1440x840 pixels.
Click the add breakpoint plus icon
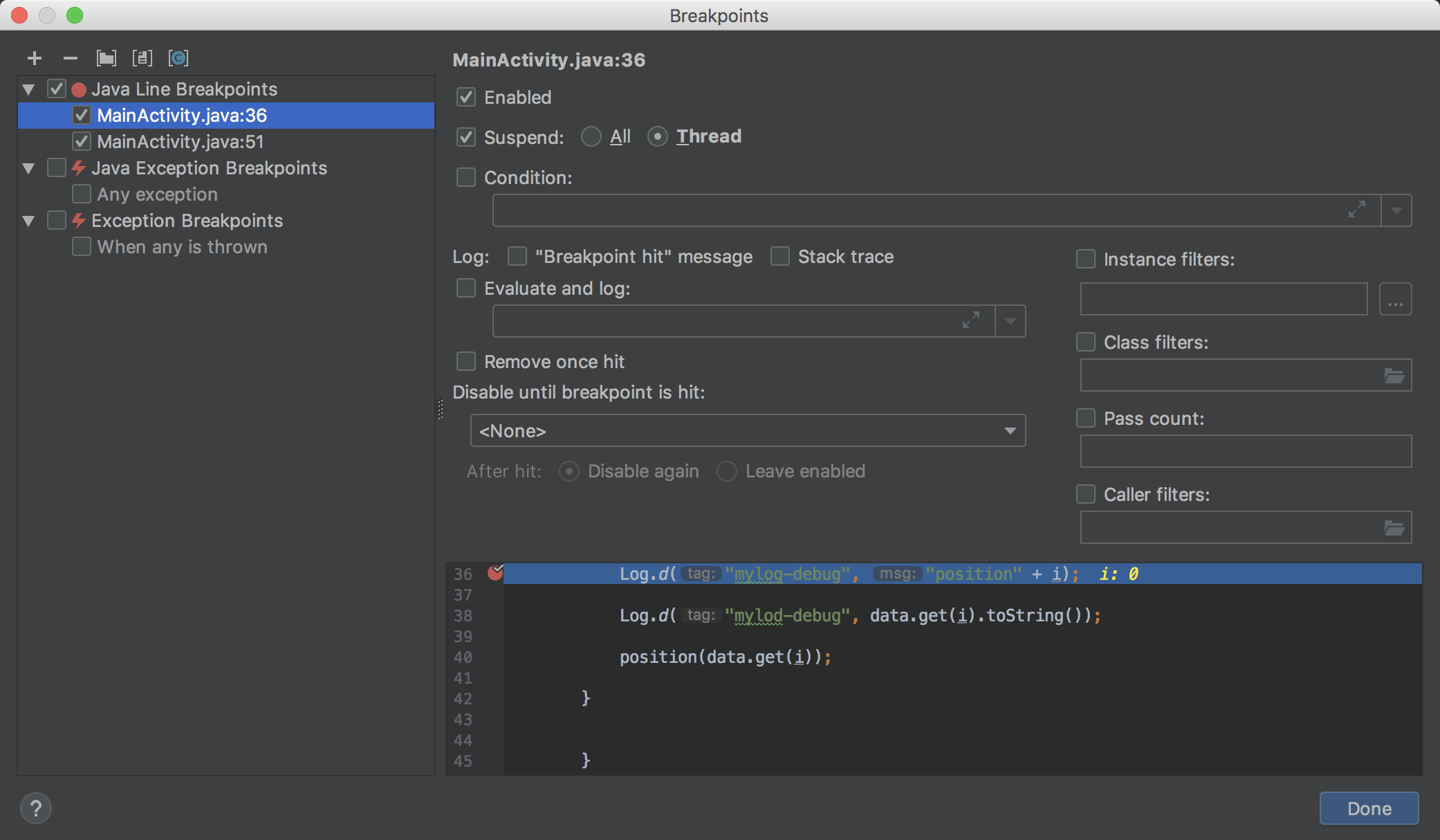pyautogui.click(x=35, y=59)
